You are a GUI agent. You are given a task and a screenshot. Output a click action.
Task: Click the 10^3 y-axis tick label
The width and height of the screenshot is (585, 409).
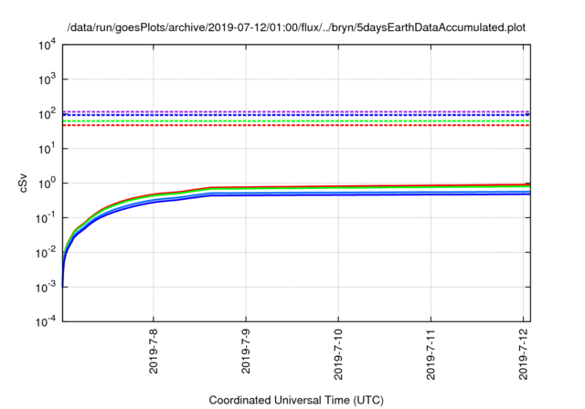47,79
